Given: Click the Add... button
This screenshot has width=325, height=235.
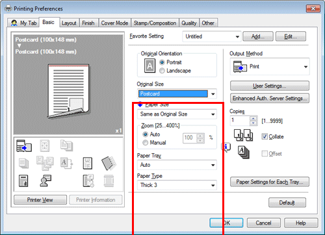Looking at the screenshot, I should point(258,36).
